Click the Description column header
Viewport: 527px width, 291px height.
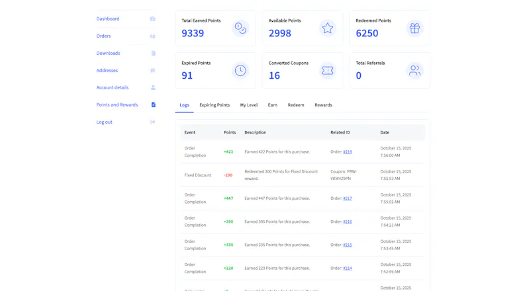256,132
